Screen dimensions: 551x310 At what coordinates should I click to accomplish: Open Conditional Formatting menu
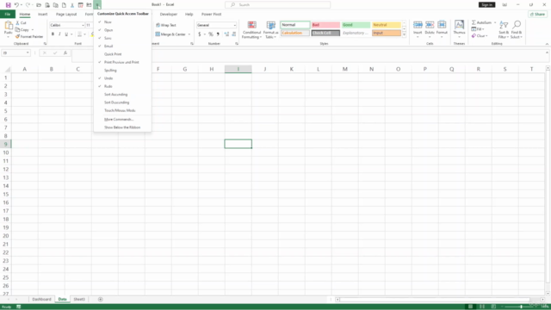tap(251, 30)
